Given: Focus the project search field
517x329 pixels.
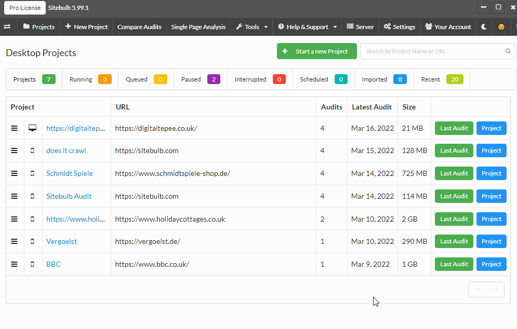Looking at the screenshot, I should tap(438, 51).
